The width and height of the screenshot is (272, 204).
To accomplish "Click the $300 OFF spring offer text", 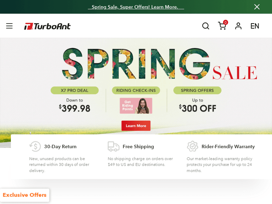I will tap(198, 108).
